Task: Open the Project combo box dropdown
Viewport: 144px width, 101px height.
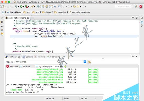Action: click(85, 62)
